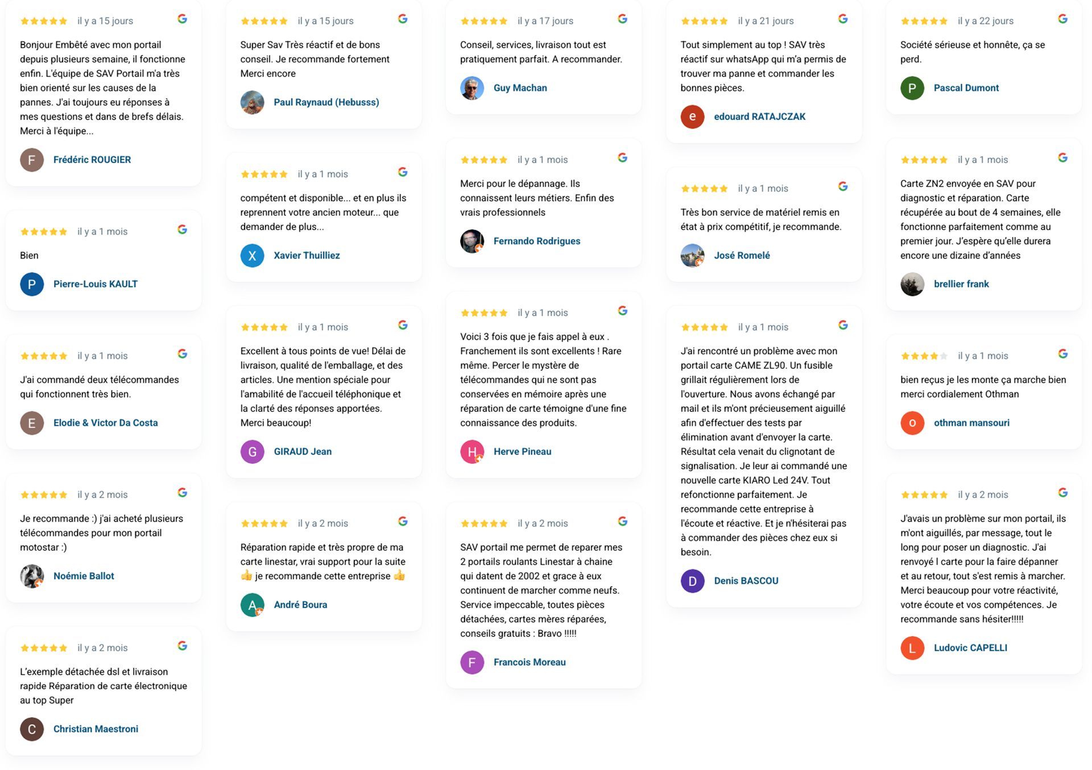1092x770 pixels.
Task: Click Xavier Thuilliez reviewer name
Action: pyautogui.click(x=307, y=256)
